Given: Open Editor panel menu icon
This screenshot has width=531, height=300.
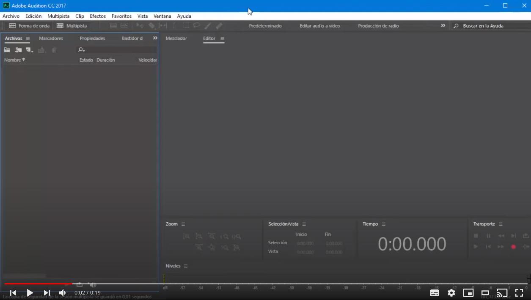Looking at the screenshot, I should click(x=222, y=38).
